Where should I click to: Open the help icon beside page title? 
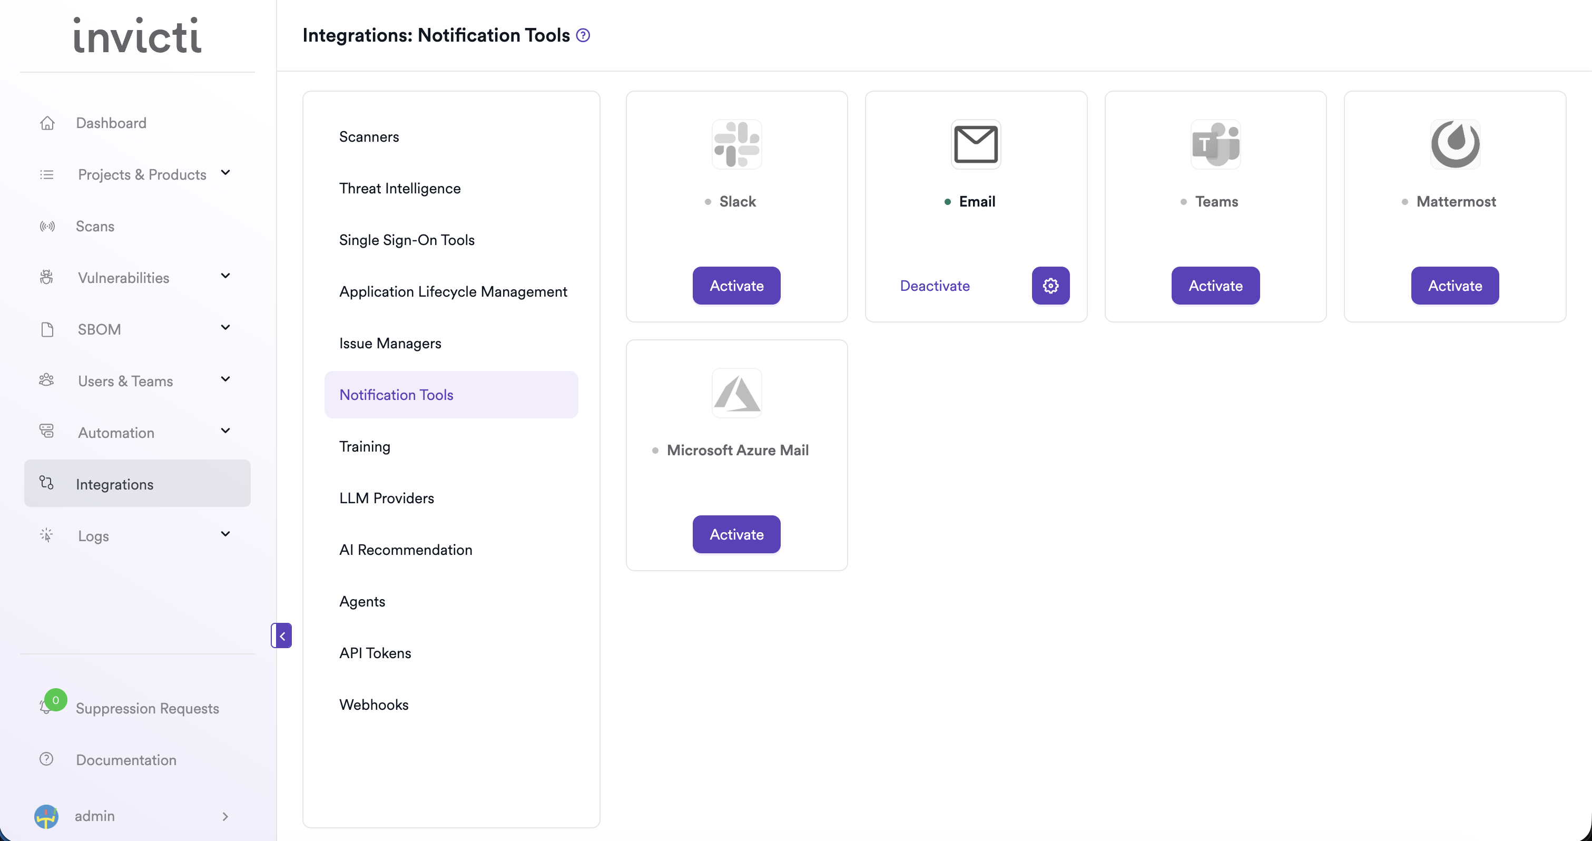[582, 35]
